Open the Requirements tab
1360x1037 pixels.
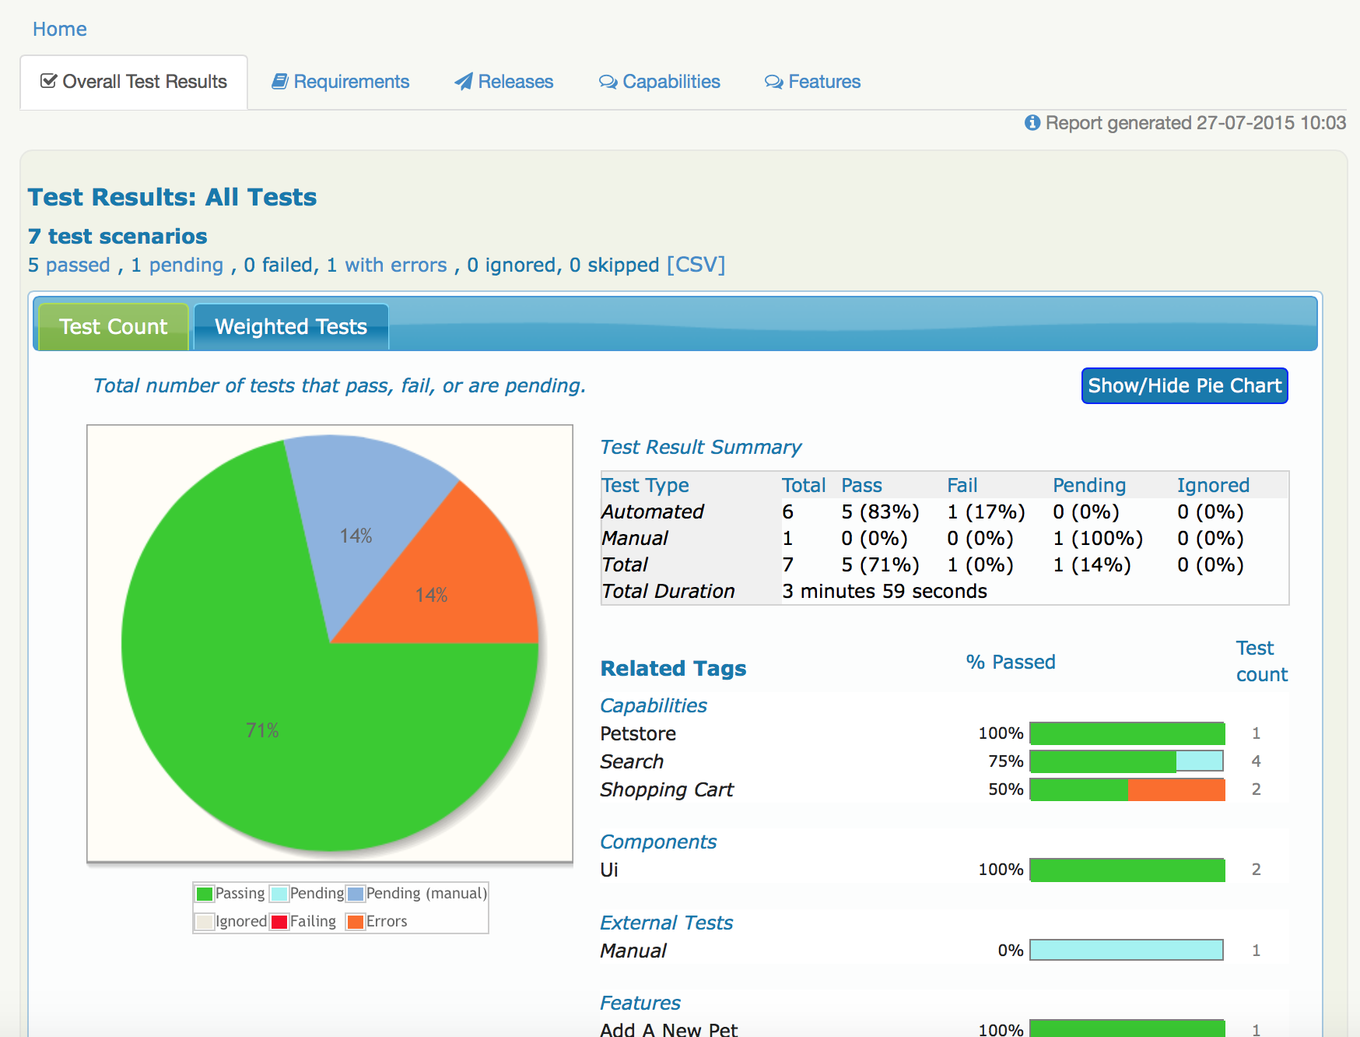click(350, 81)
